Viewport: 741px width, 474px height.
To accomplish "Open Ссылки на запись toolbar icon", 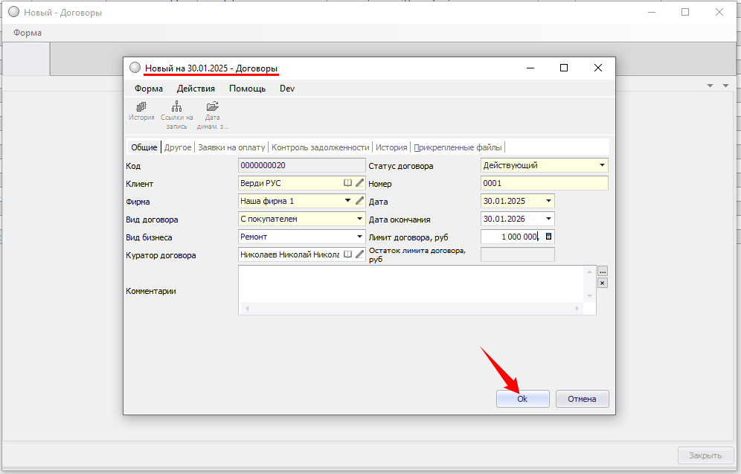I will pos(176,107).
